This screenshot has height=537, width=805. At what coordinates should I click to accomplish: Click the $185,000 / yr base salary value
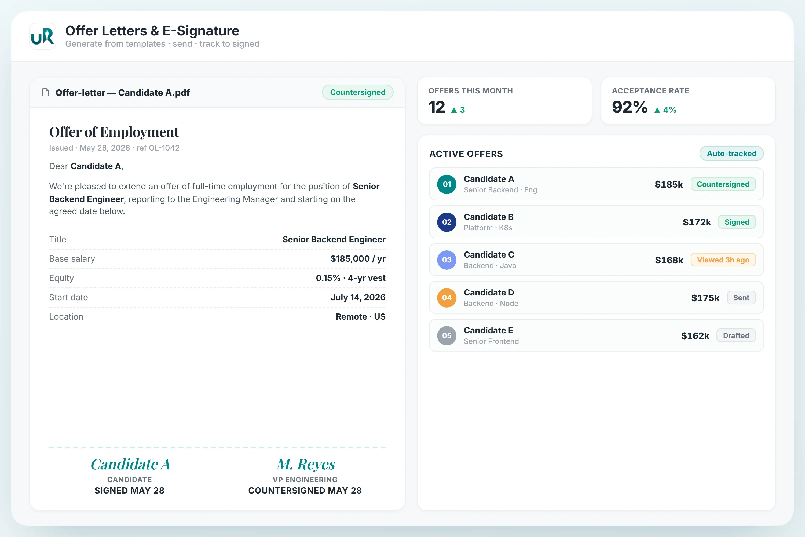point(358,258)
